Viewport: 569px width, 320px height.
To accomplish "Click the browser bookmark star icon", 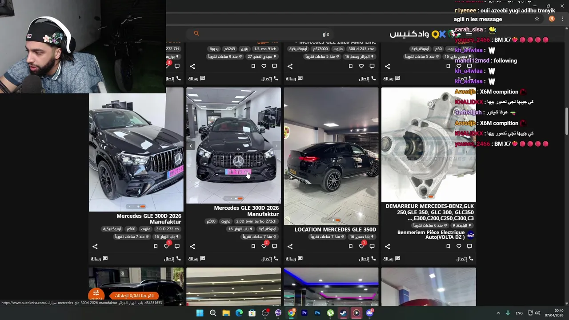I will pos(537,19).
